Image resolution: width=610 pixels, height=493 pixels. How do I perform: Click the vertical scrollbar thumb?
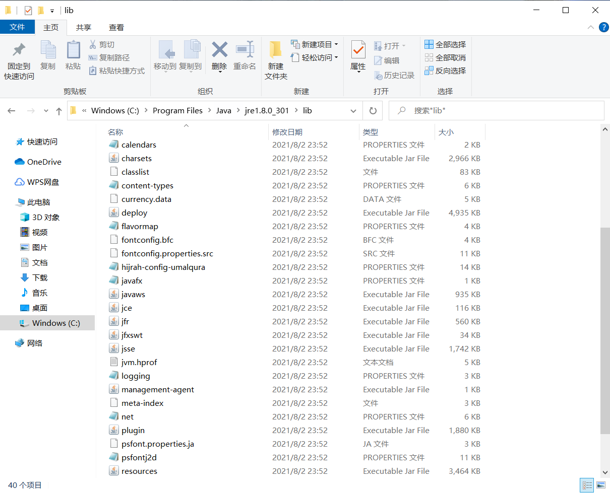tap(605, 330)
